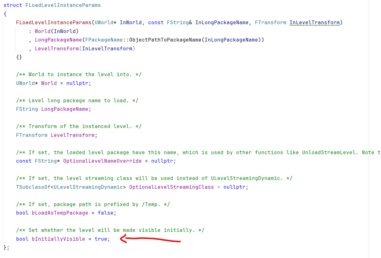
Task: Click the FLoadLevelInstanceParams constructor name
Action: tap(54, 23)
